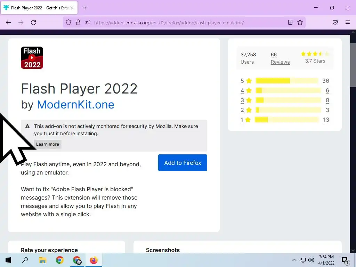The image size is (356, 267).
Task: Open the volume tray icon
Action: [311, 260]
